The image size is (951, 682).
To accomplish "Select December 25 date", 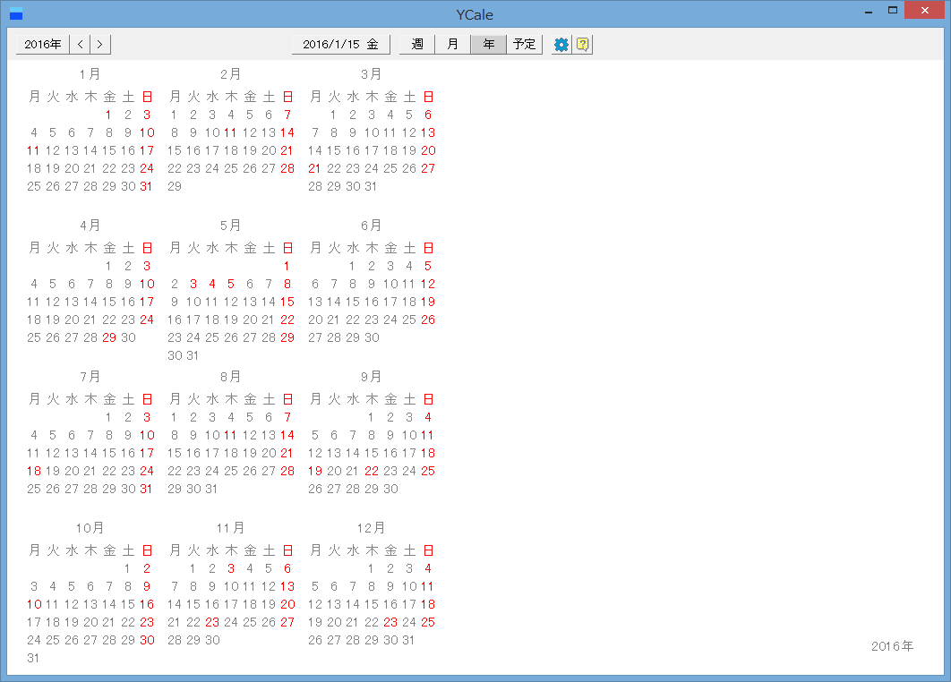I will point(428,623).
